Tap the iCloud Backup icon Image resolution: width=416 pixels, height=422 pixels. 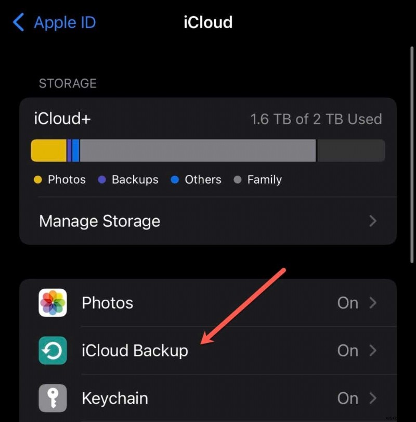point(52,351)
